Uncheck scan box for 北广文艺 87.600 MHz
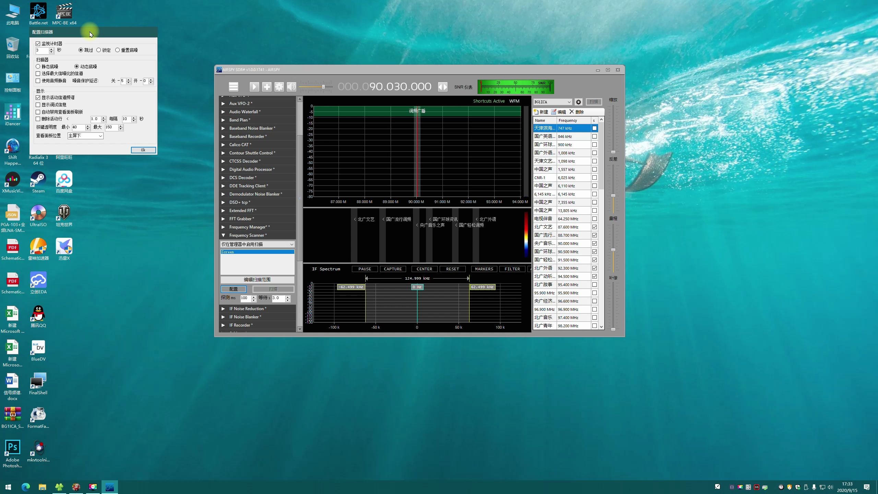Image resolution: width=878 pixels, height=494 pixels. click(594, 227)
